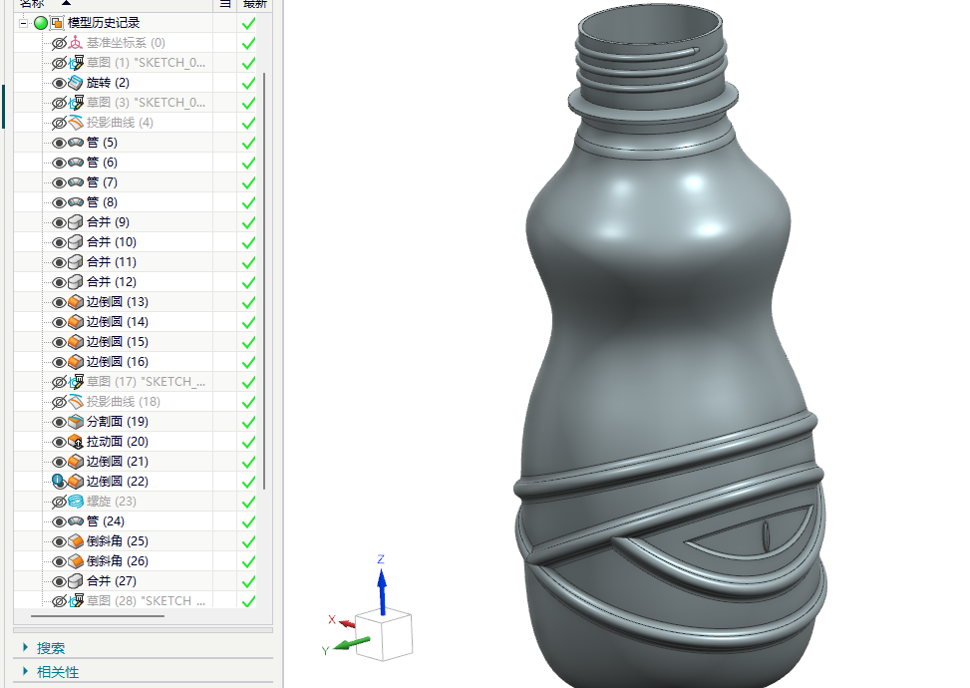Click sketch icon of 草图 (3)
Screen dimensions: 970x688
(x=76, y=103)
